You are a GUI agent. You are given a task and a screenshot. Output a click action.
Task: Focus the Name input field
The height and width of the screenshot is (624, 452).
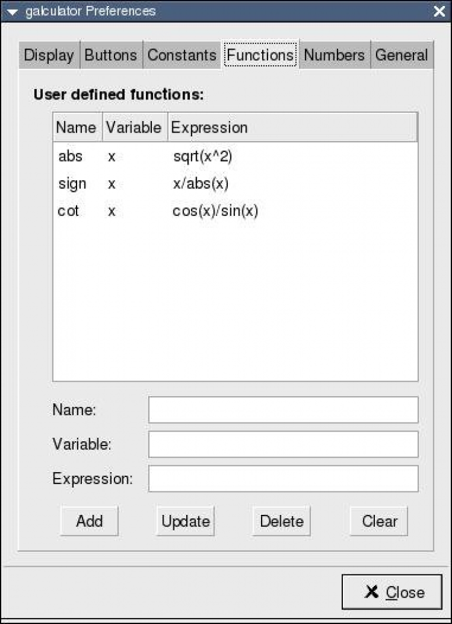coord(283,410)
